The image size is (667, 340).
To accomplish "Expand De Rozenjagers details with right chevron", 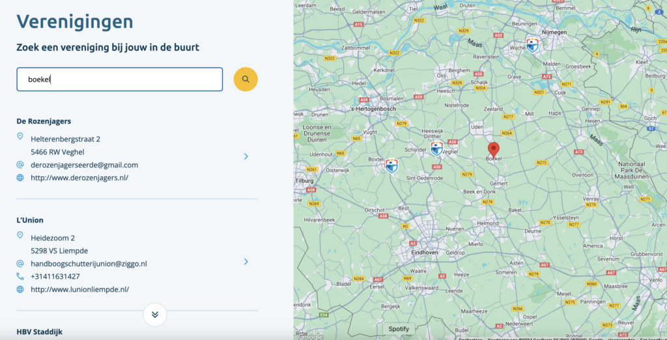I will [x=246, y=156].
